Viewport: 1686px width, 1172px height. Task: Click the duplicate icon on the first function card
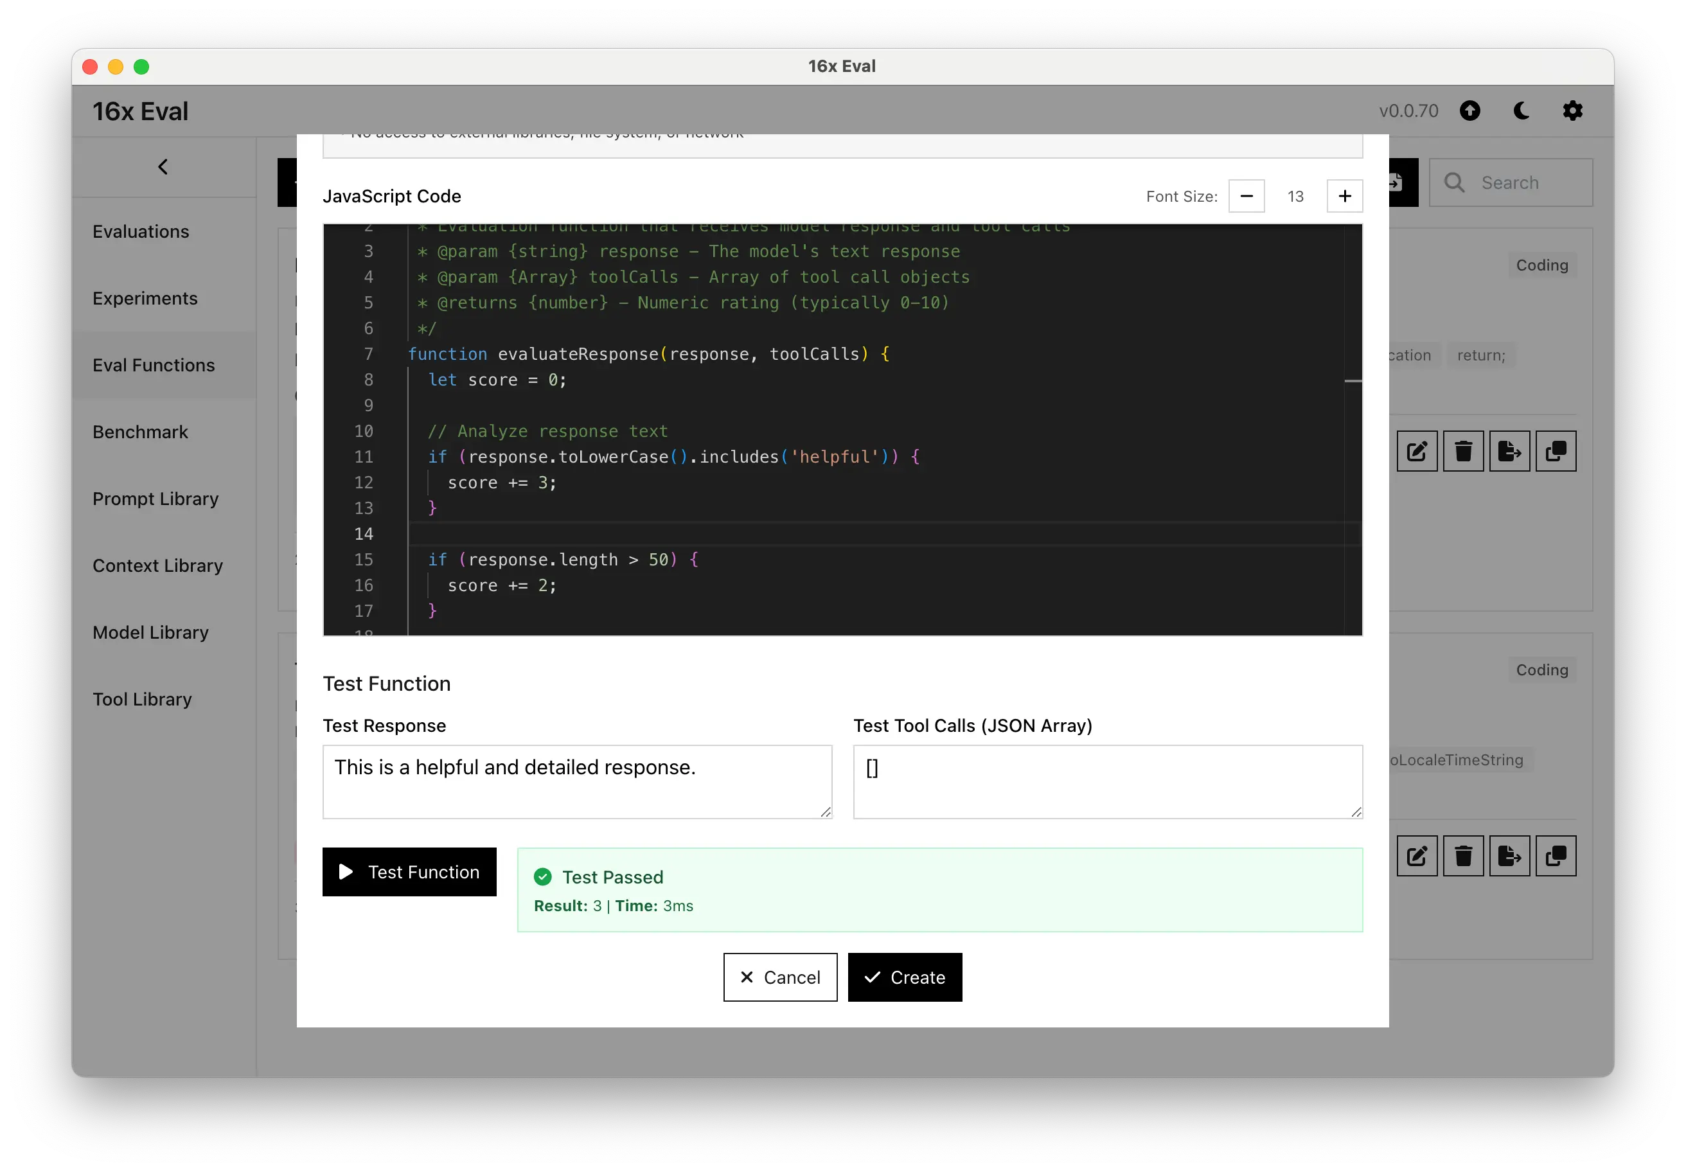point(1556,451)
